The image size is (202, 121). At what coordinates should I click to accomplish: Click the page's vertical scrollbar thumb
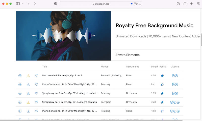(x=201, y=40)
